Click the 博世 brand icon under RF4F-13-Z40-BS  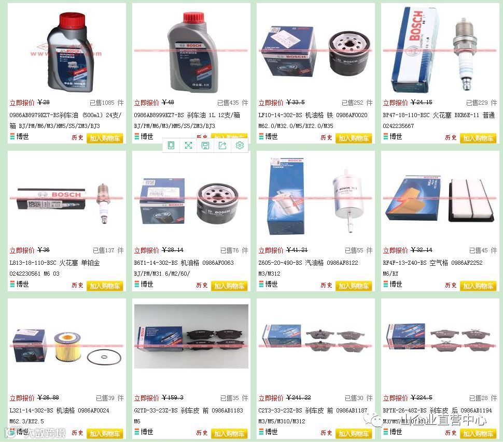tap(393, 284)
